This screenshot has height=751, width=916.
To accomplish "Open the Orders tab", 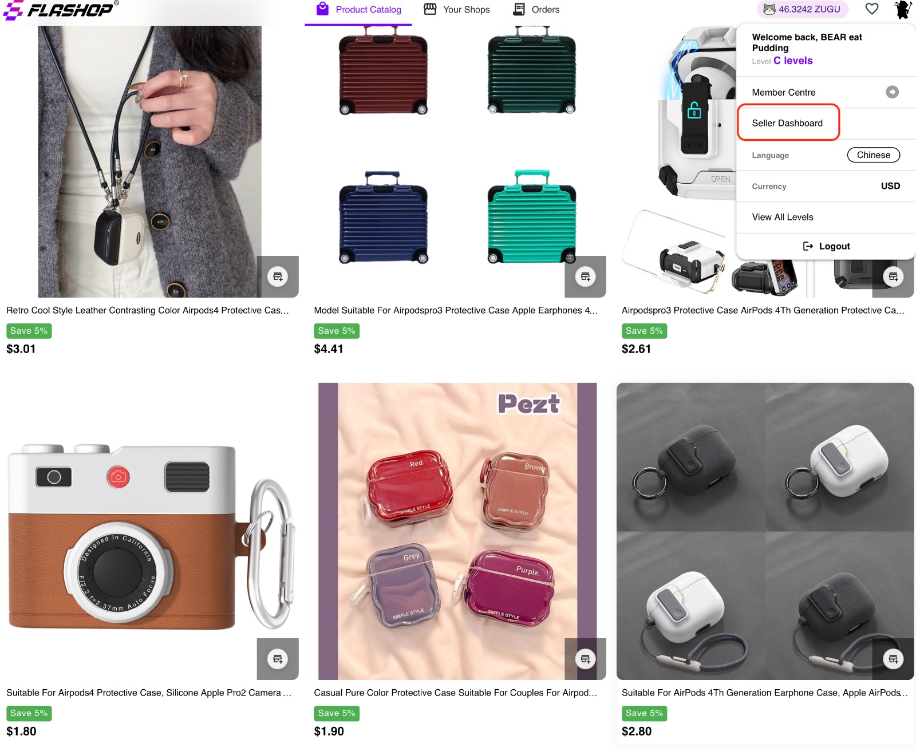I will click(536, 10).
